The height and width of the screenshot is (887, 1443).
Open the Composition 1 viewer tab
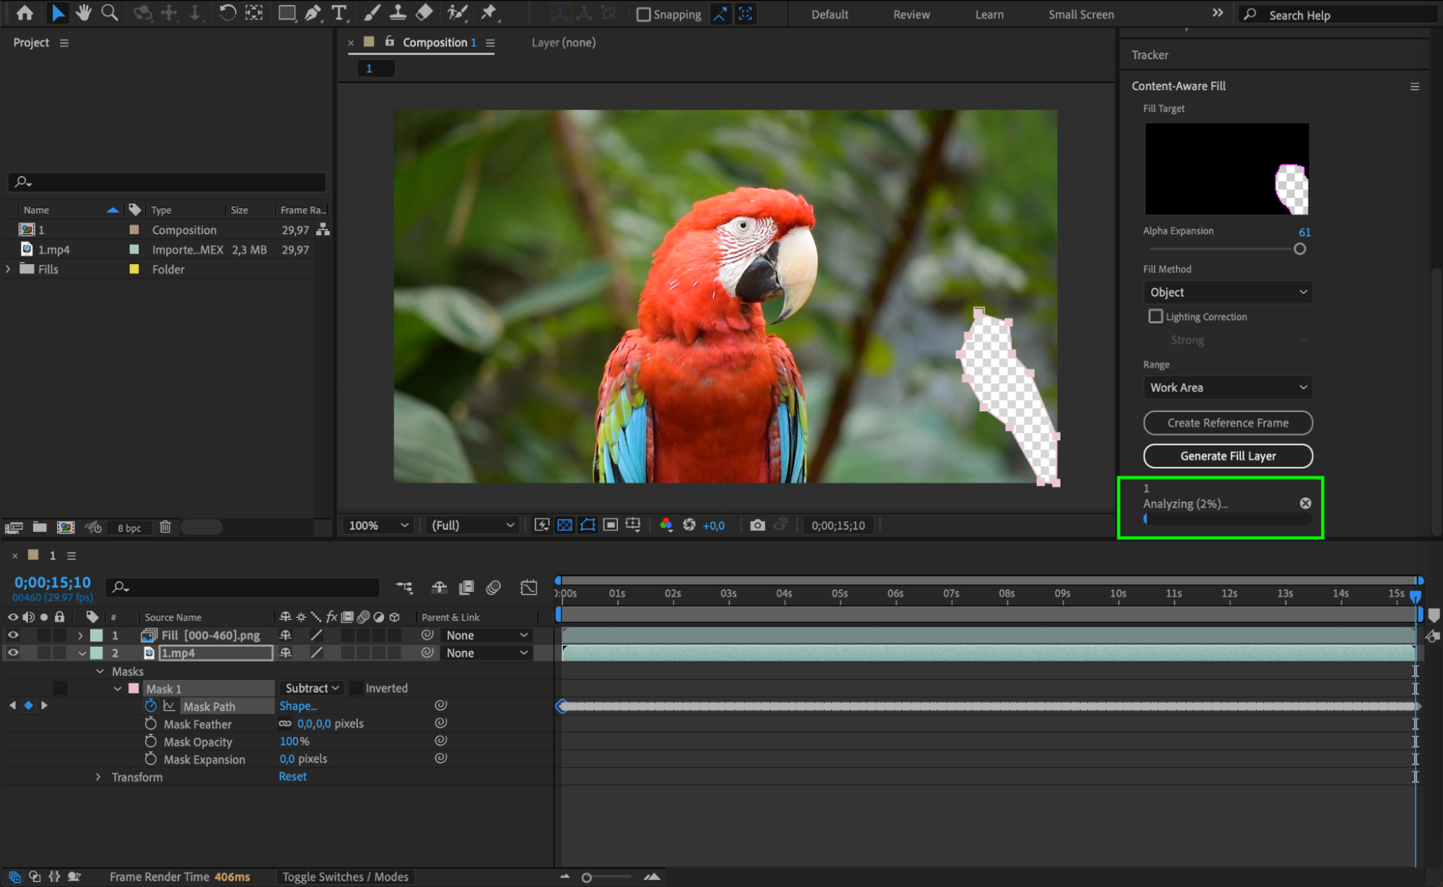[435, 43]
